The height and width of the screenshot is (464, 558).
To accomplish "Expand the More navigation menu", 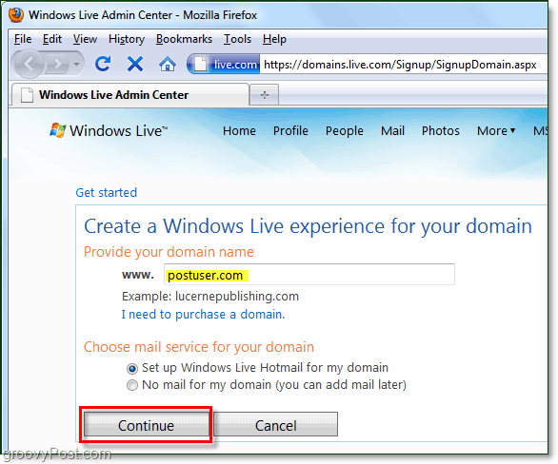I will [496, 131].
